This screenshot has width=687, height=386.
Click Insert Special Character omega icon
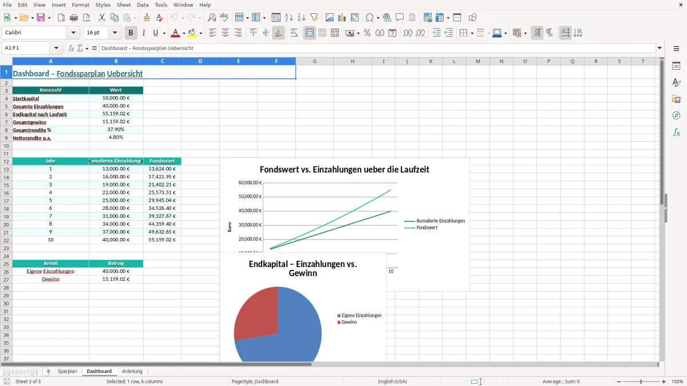pos(369,18)
